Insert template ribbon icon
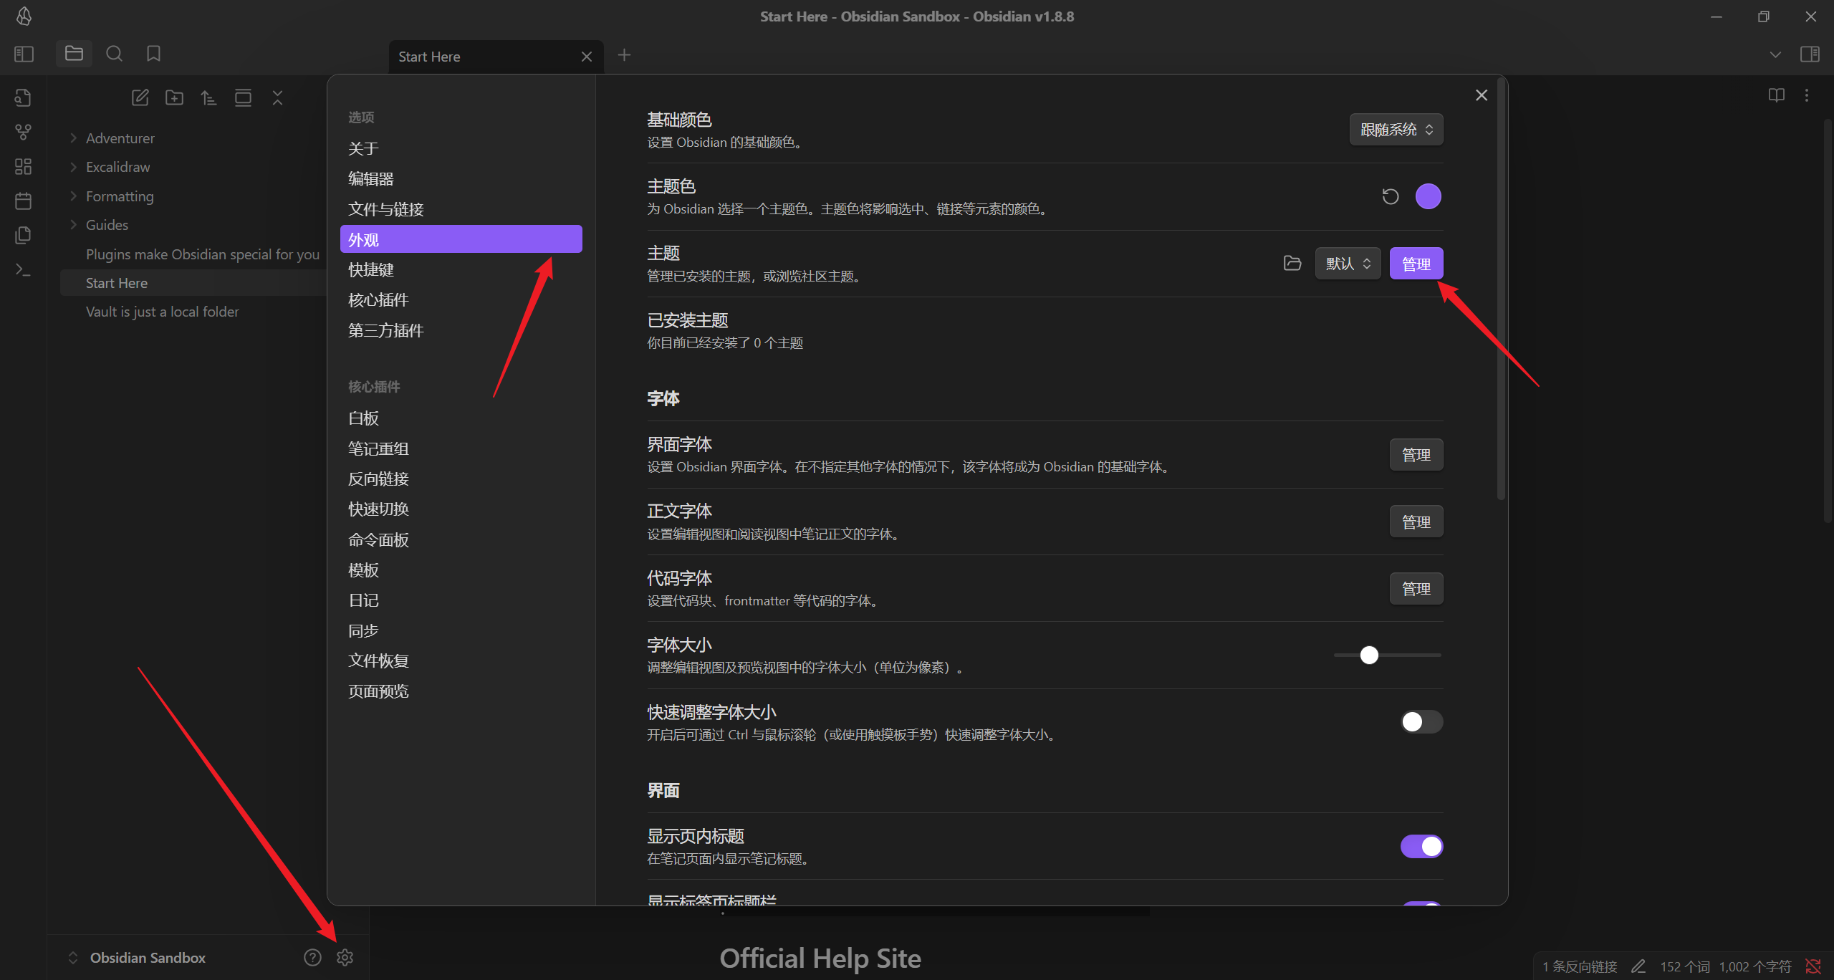Viewport: 1834px width, 980px height. click(23, 235)
